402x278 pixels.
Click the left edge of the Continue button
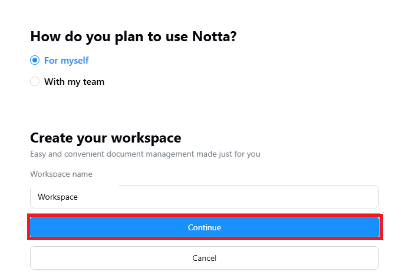point(34,227)
